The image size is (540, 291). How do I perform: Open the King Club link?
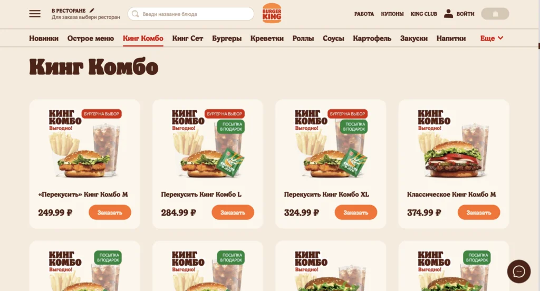[x=423, y=14]
